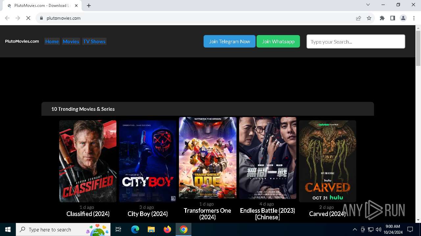Open the Extensions puzzle icon
The height and width of the screenshot is (236, 421).
pos(382,18)
